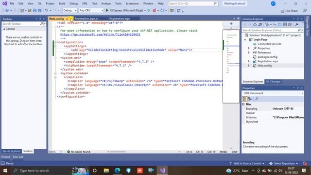Image resolution: width=311 pixels, height=175 pixels.
Task: Click Property Pages wrench icon in Properties panel
Action: 257,99
